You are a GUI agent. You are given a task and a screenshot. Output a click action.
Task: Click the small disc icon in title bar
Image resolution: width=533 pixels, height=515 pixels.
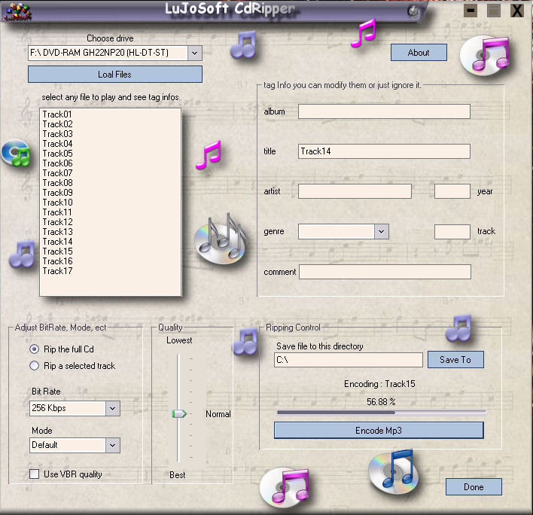tap(413, 12)
